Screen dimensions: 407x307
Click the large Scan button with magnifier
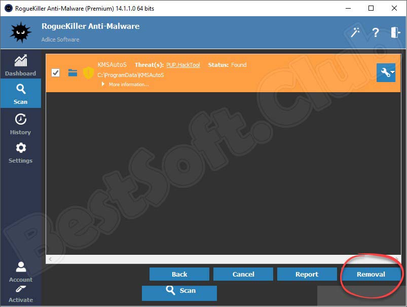pos(179,291)
